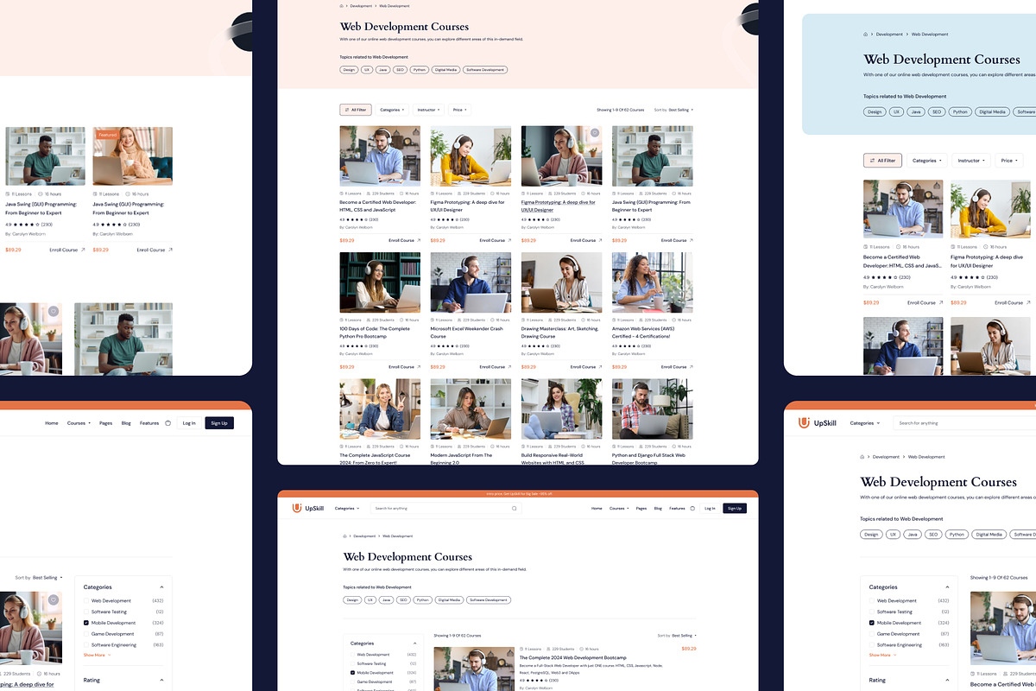This screenshot has height=691, width=1036.
Task: Click the UpSkill logo in bottom-center page
Action: pyautogui.click(x=307, y=509)
